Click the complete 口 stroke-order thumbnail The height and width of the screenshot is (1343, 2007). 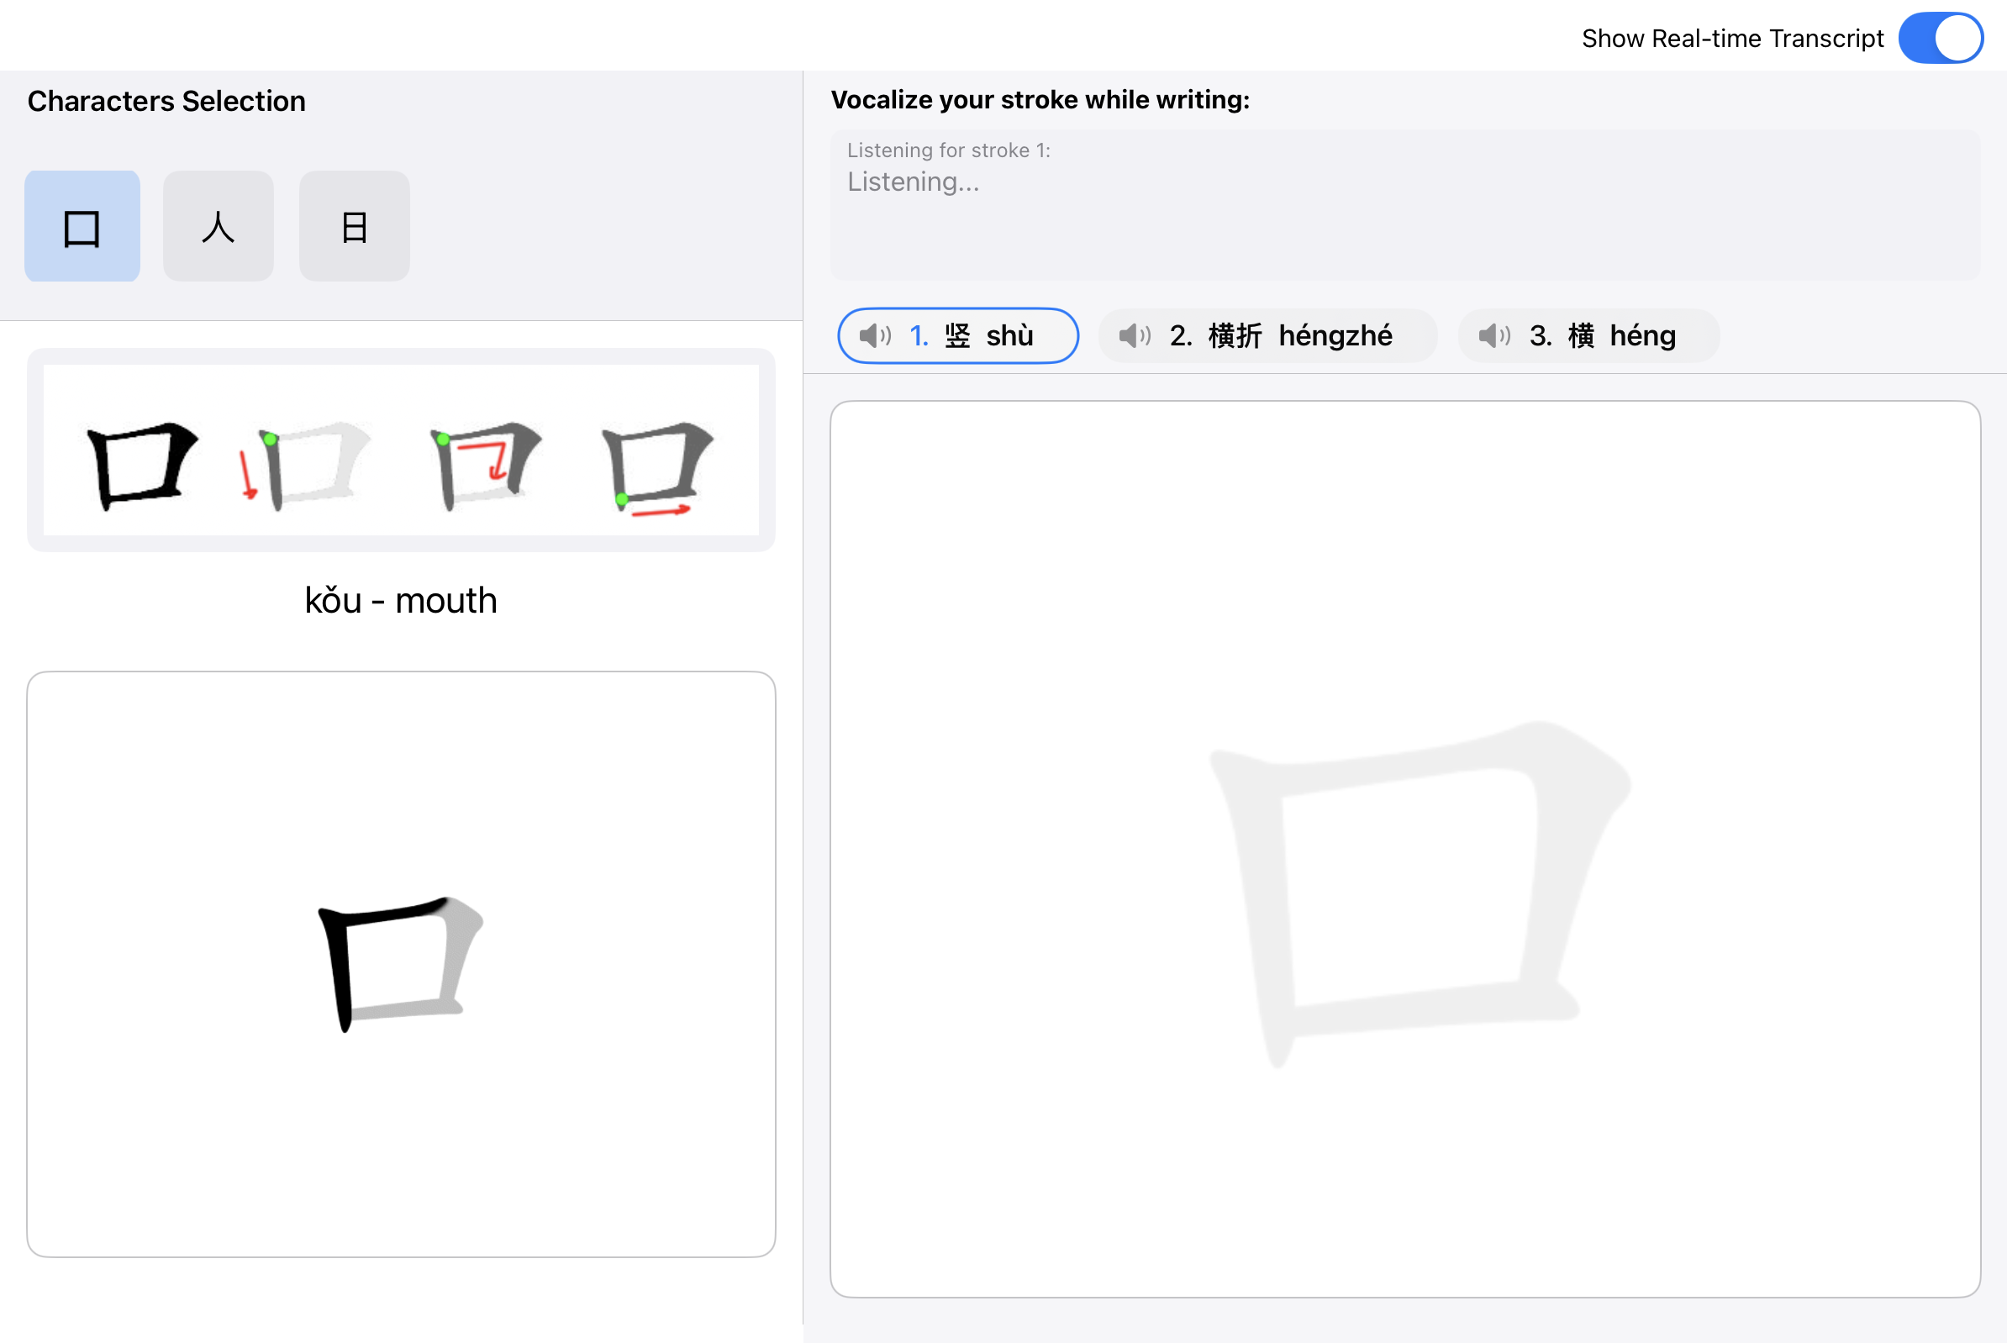(142, 465)
